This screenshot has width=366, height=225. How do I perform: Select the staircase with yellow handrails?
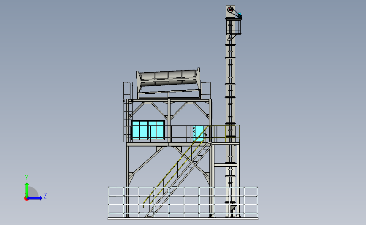(x=177, y=172)
